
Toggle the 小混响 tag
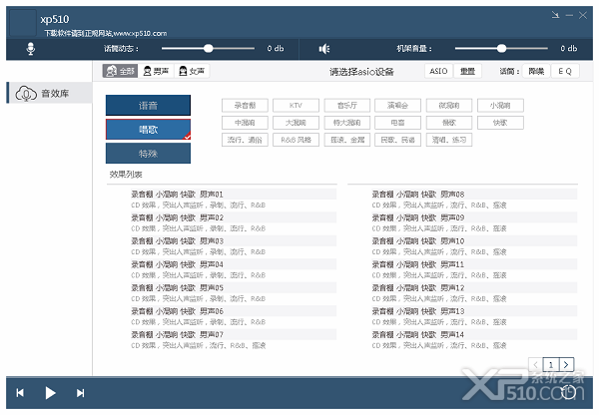pyautogui.click(x=500, y=106)
